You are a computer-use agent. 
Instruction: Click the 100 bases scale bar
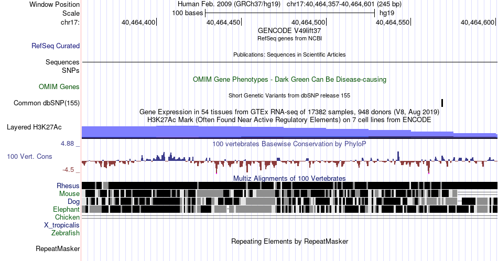pyautogui.click(x=290, y=13)
